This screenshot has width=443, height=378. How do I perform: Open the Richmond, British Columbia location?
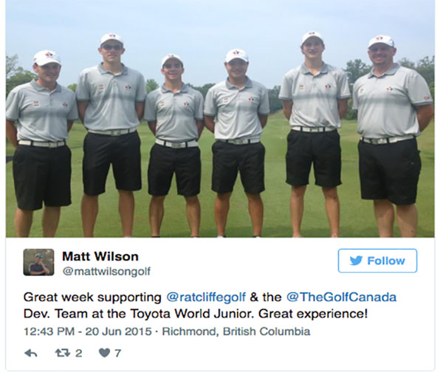point(236,331)
